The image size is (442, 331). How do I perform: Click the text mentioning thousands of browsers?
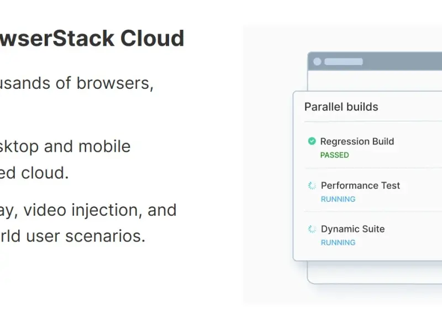click(x=77, y=83)
